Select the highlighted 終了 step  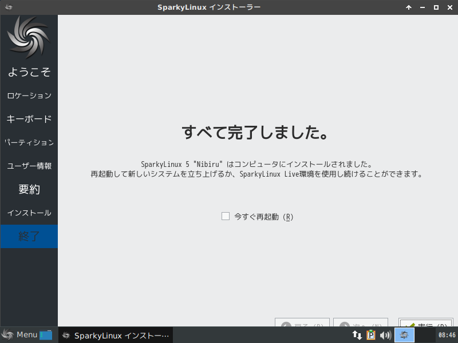(29, 236)
